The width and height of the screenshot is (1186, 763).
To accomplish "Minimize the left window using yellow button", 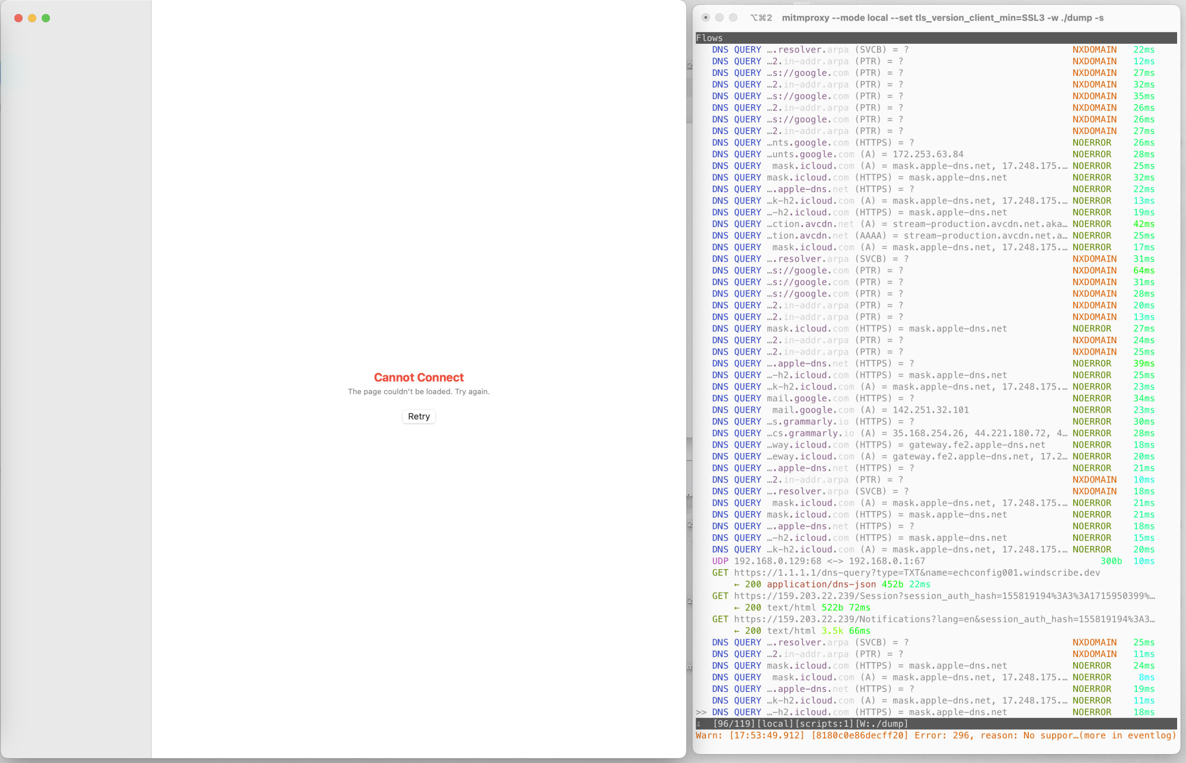I will (32, 18).
